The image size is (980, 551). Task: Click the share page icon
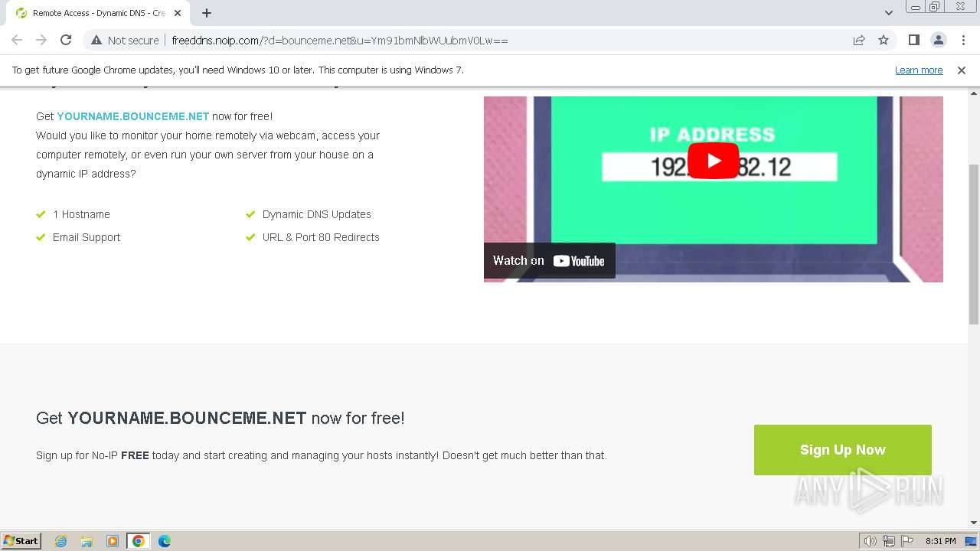pos(859,40)
